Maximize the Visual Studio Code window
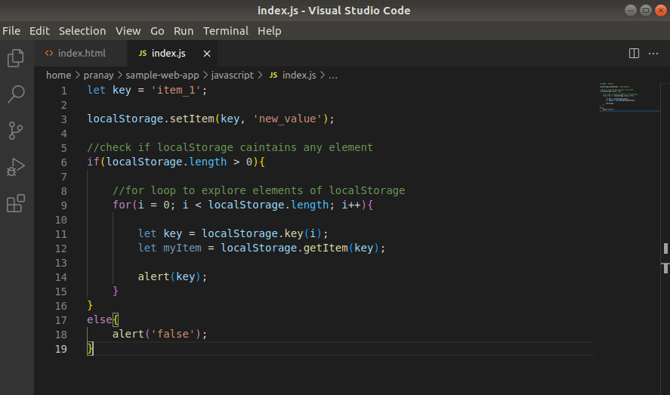This screenshot has height=395, width=670. pos(646,11)
